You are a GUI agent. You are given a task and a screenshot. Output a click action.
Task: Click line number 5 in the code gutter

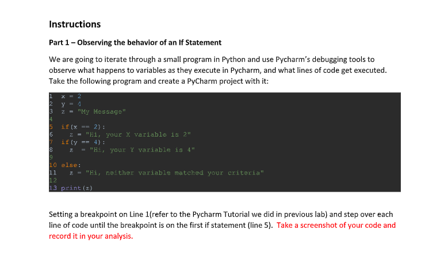(x=51, y=127)
